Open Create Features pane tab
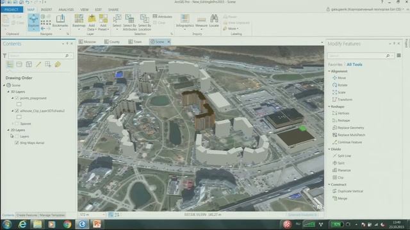The image size is (410, 230). tap(27, 215)
